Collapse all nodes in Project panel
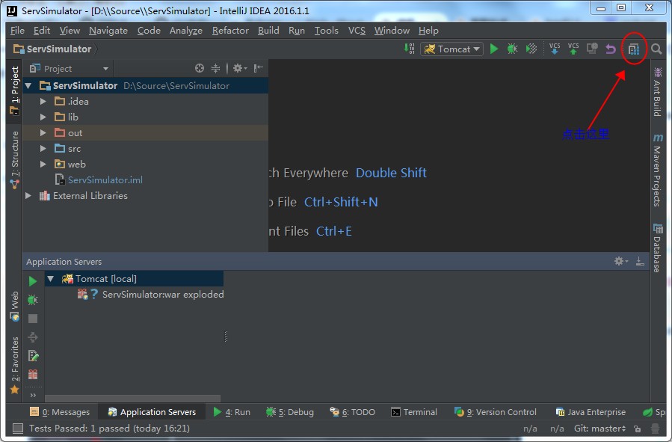Screen dimensions: 672x442 (215, 68)
